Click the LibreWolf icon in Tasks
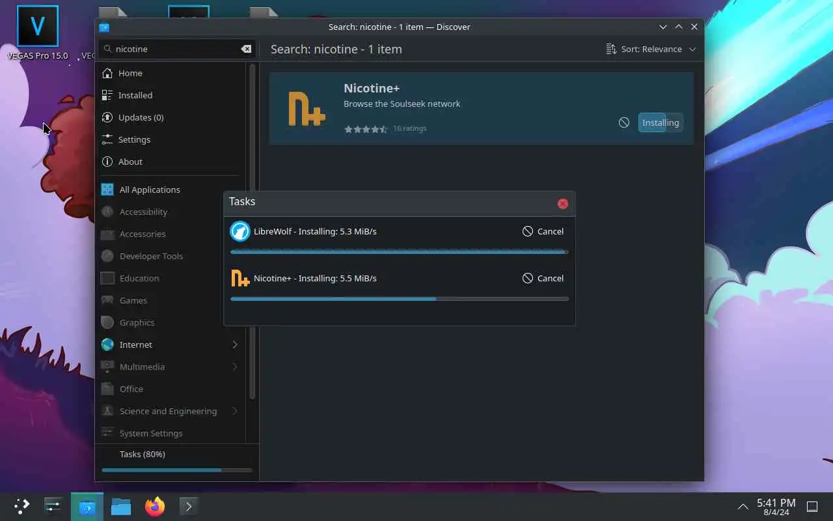833x521 pixels. tap(240, 231)
